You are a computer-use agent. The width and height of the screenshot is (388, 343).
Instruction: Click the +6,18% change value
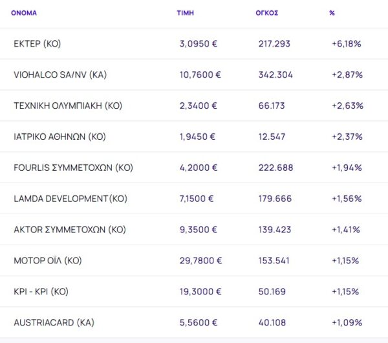(x=346, y=44)
